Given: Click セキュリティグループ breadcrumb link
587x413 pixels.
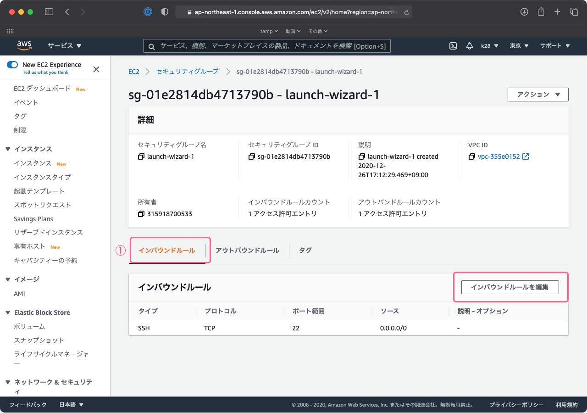Looking at the screenshot, I should coord(188,72).
